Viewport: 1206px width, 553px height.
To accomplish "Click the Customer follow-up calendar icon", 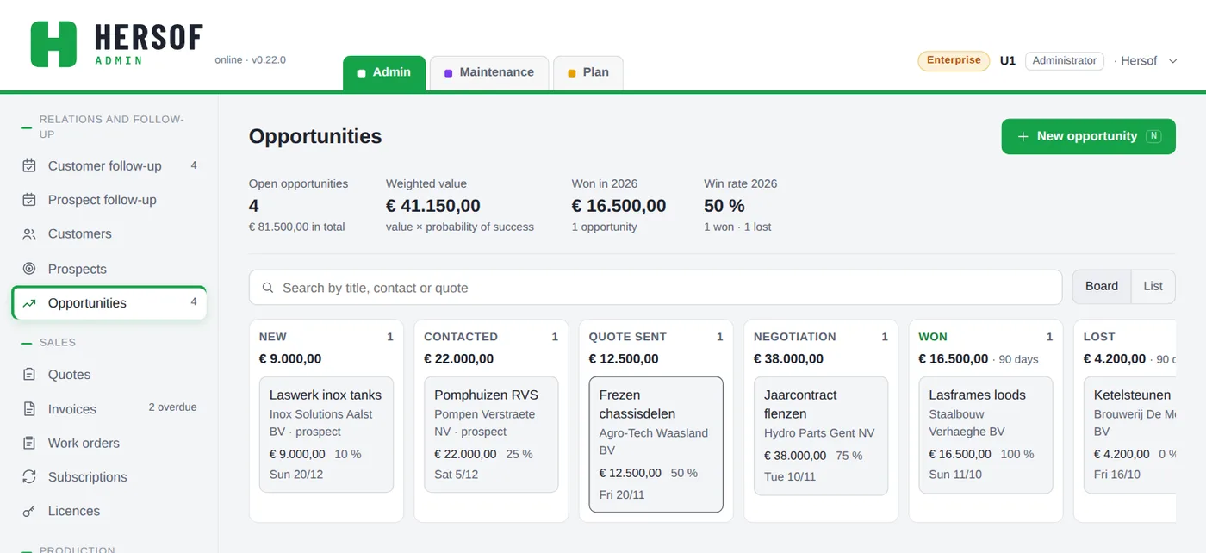I will tap(29, 166).
